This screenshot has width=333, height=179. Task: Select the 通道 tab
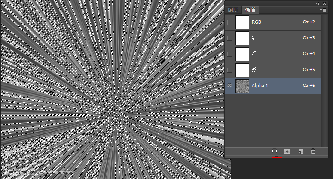click(x=250, y=10)
